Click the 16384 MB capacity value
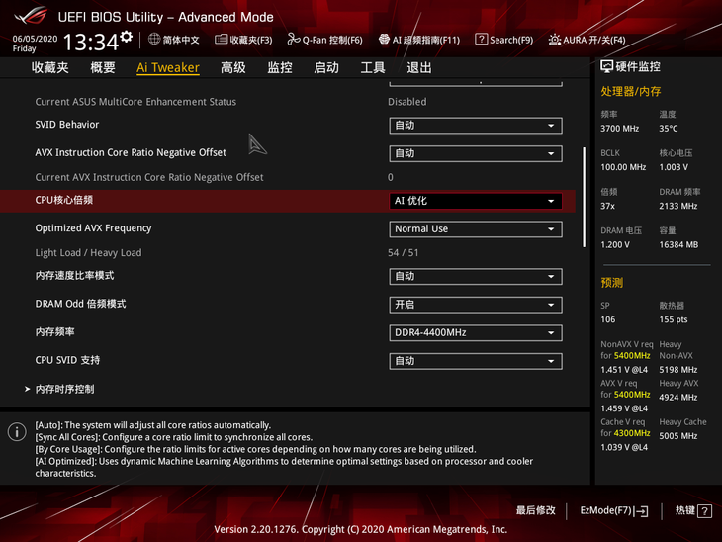Screen dimensions: 722x542 point(678,245)
